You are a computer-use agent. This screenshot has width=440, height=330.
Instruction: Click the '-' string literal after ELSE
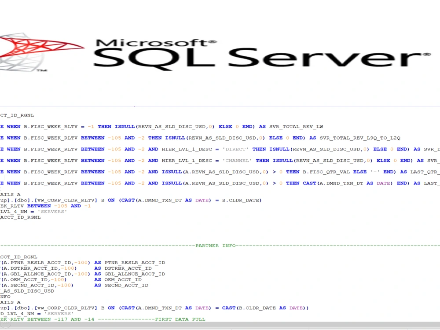375,172
